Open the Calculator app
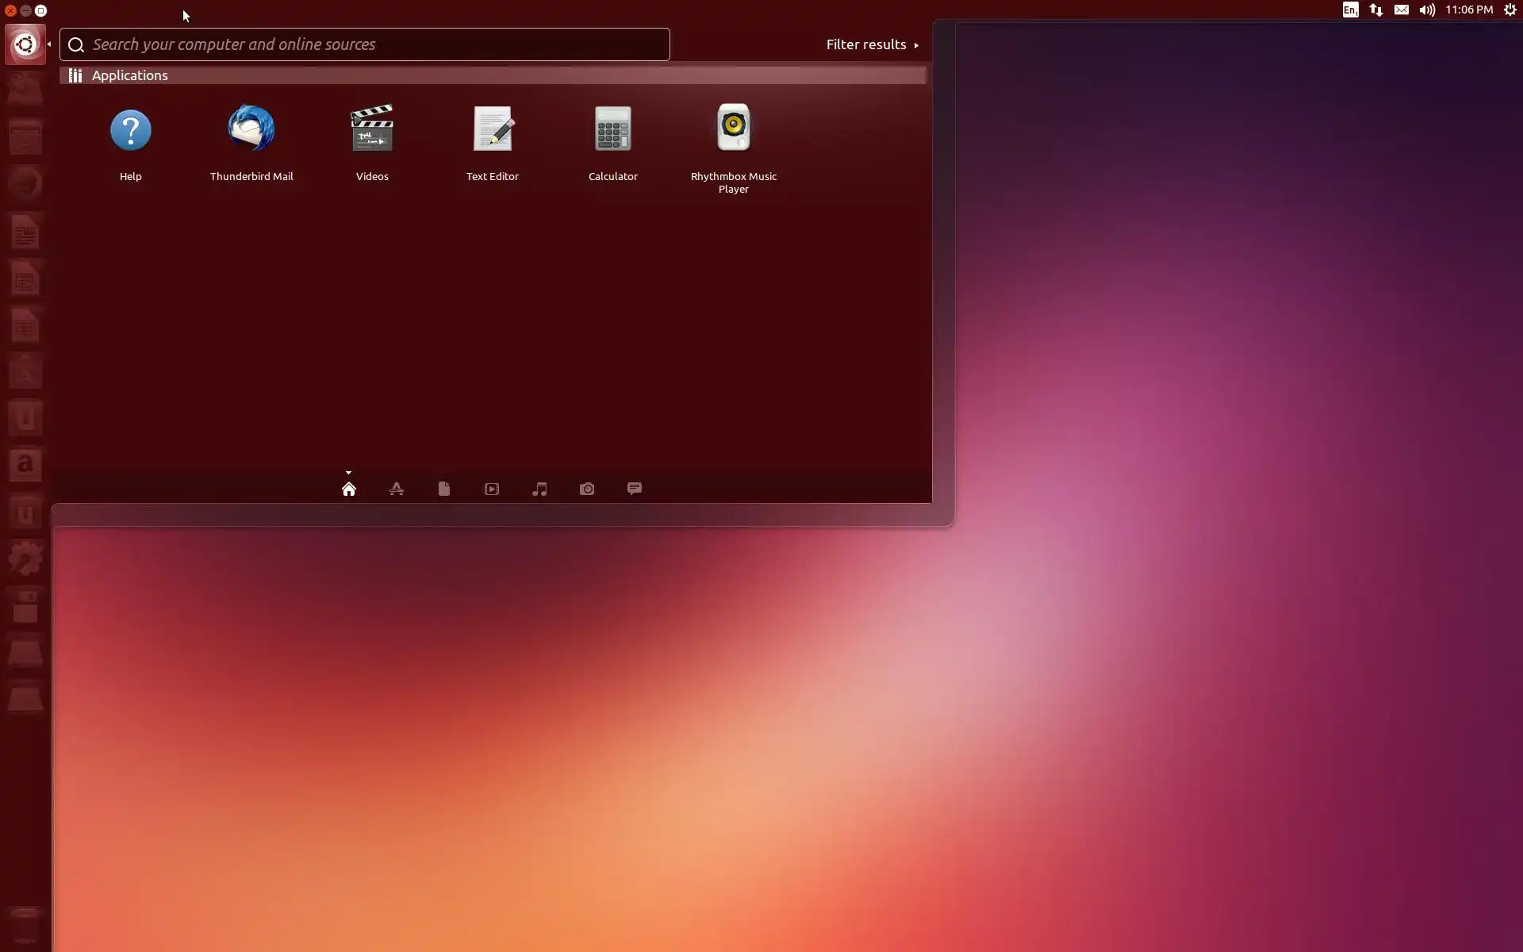 [613, 129]
